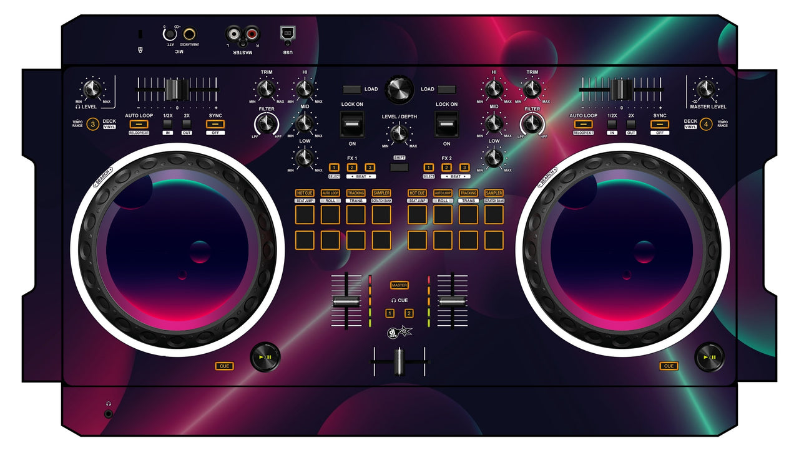
Task: Select FX 1 effect slot 2
Action: (x=351, y=168)
